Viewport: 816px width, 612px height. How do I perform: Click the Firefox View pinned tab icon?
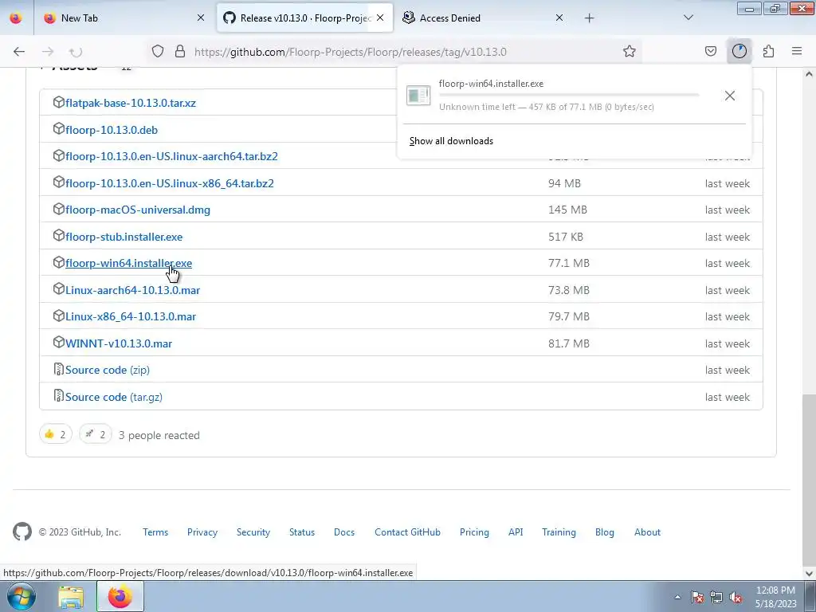[16, 18]
